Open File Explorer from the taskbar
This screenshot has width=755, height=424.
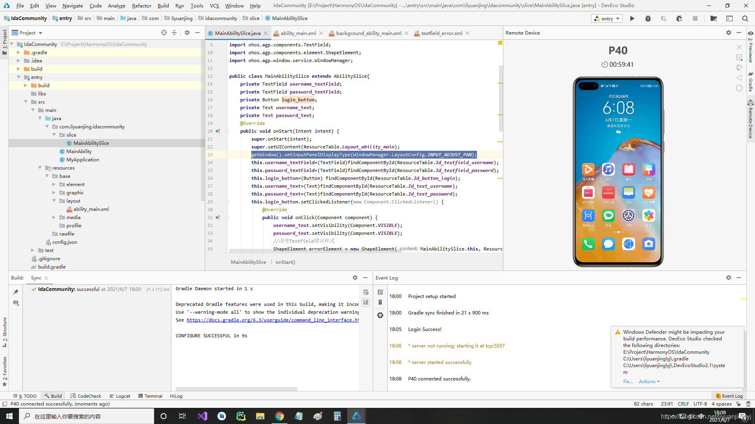click(260, 416)
